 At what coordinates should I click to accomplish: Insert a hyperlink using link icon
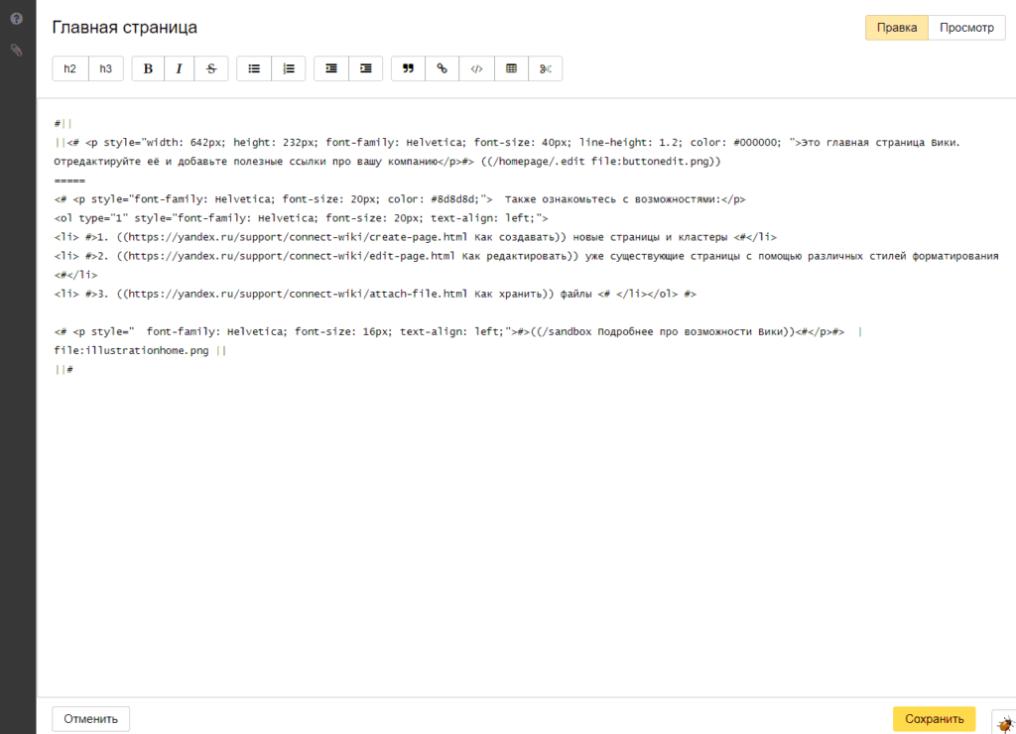pos(443,68)
